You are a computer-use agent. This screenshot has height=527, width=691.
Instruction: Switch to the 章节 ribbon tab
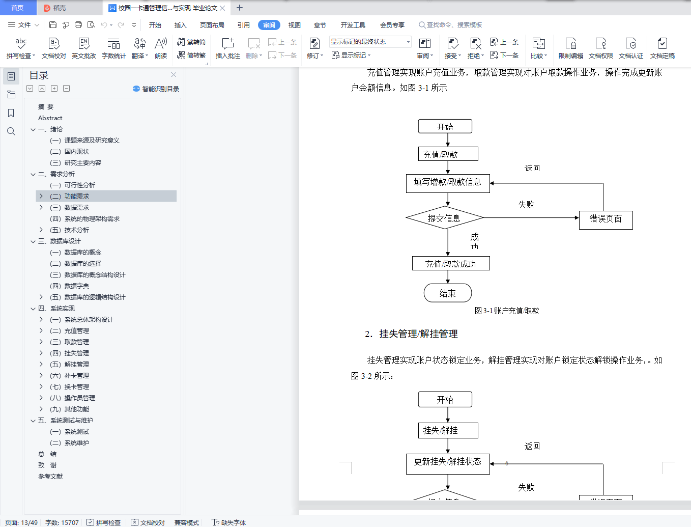[x=320, y=25]
